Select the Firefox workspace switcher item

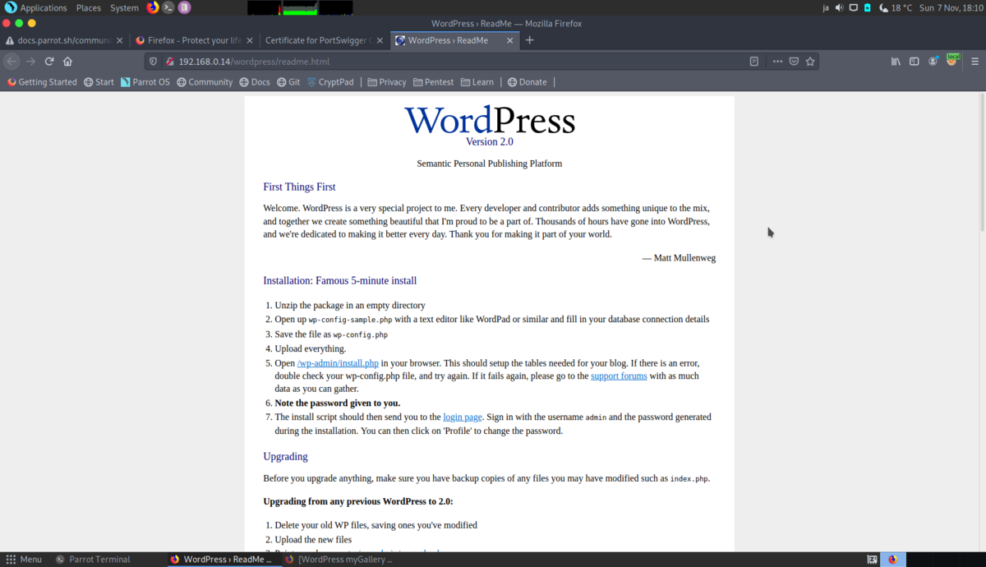[x=893, y=560]
